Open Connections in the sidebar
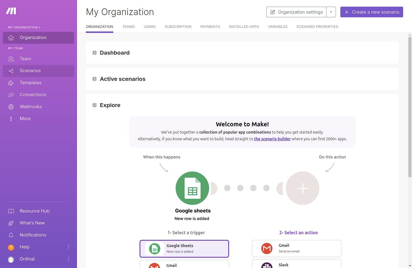The height and width of the screenshot is (268, 412). coord(33,95)
